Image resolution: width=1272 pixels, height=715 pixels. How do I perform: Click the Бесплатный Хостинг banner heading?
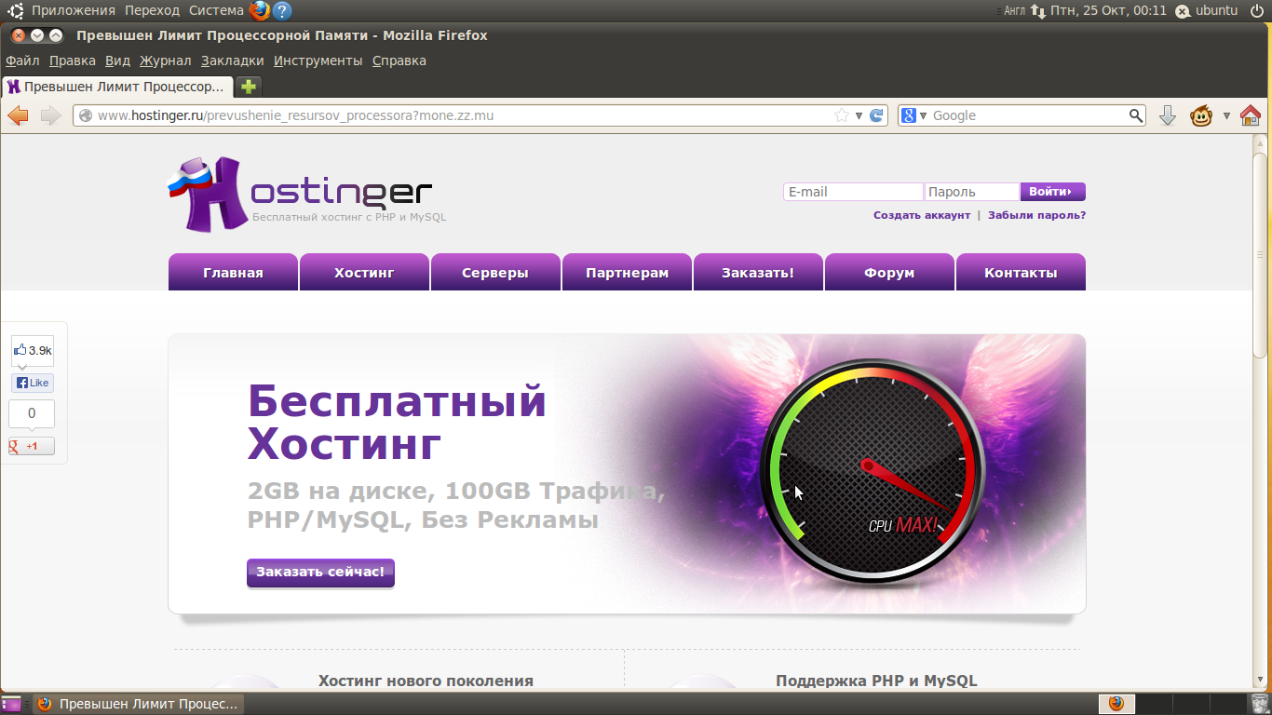point(397,423)
